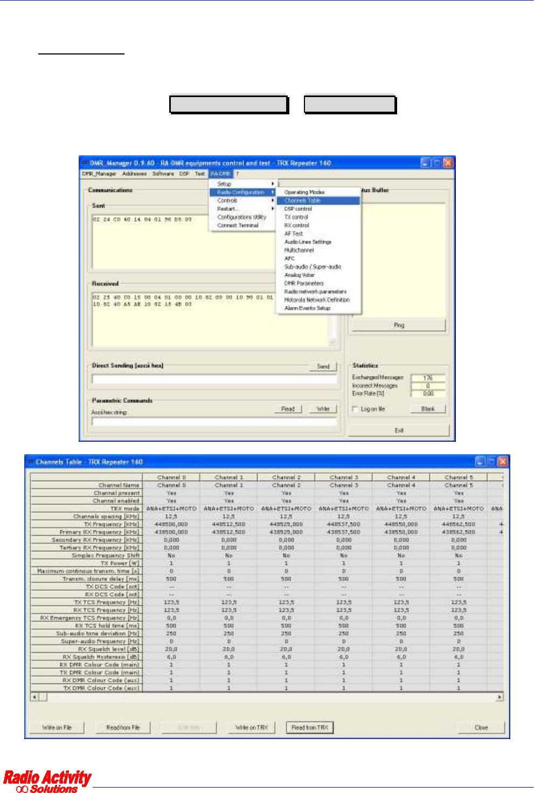Click the Read from File button

123,728
